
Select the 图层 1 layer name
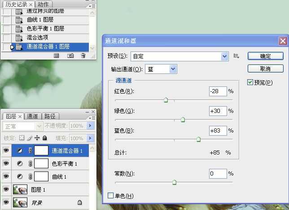[x=38, y=189]
